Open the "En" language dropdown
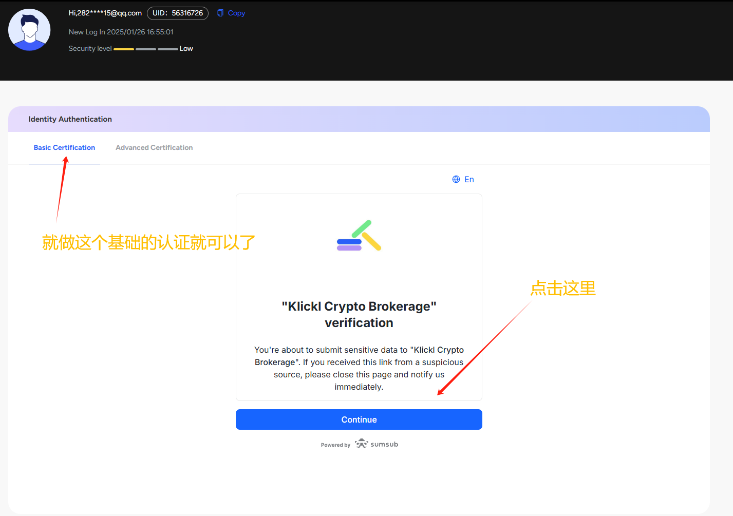Viewport: 733px width, 516px height. click(x=469, y=179)
